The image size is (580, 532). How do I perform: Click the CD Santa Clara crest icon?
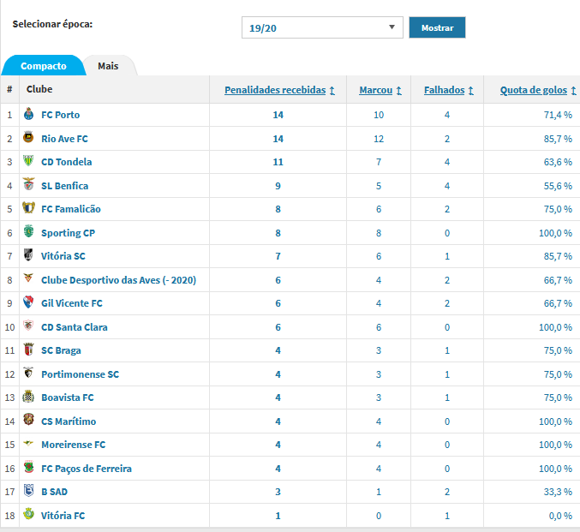pyautogui.click(x=28, y=326)
